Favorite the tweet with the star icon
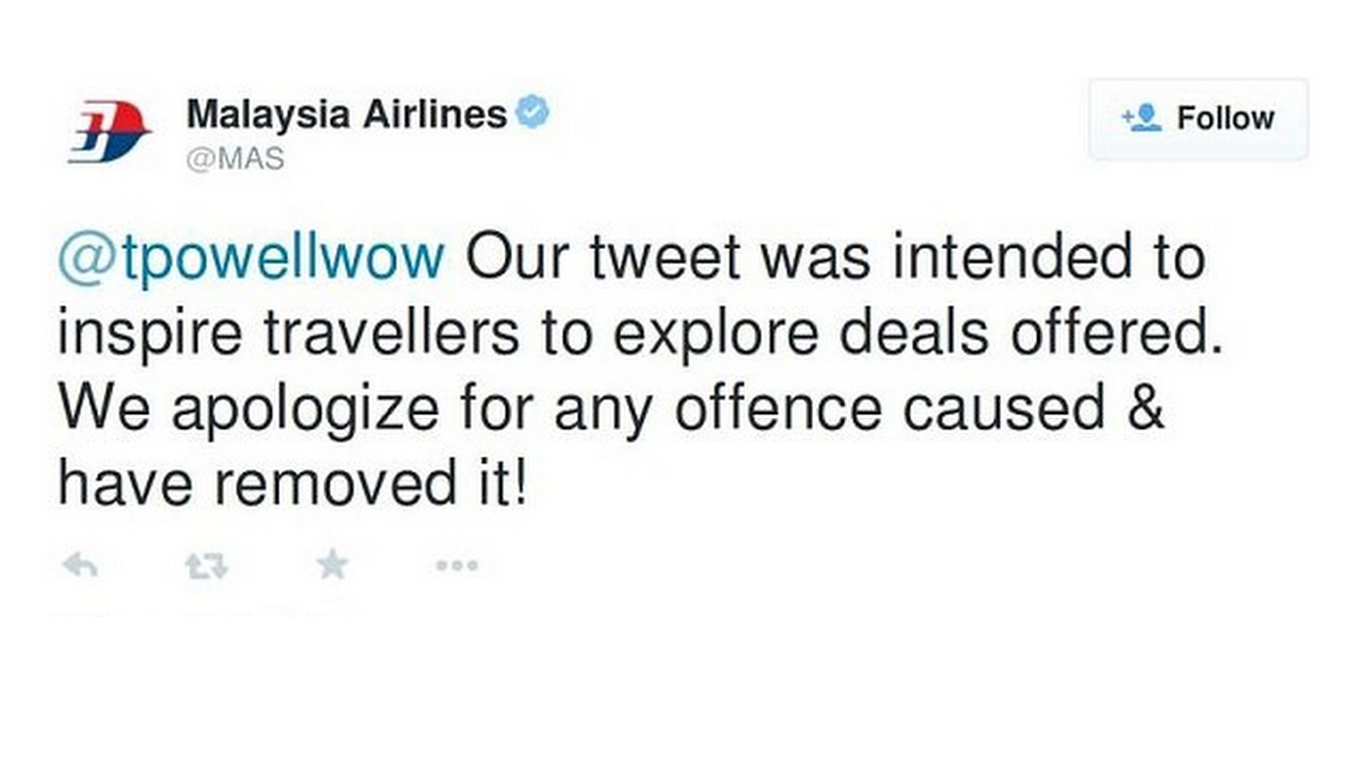The image size is (1354, 761). (332, 565)
